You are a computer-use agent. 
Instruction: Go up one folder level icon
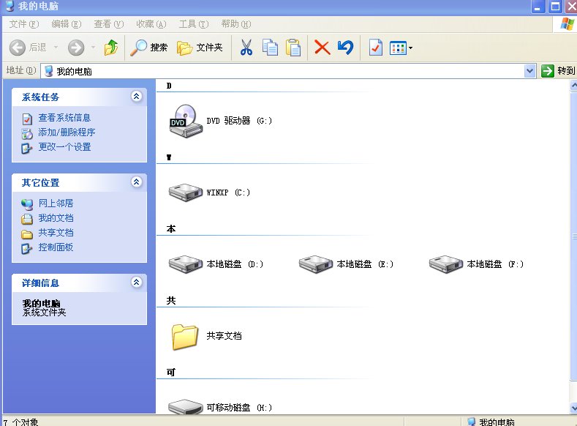[x=110, y=48]
